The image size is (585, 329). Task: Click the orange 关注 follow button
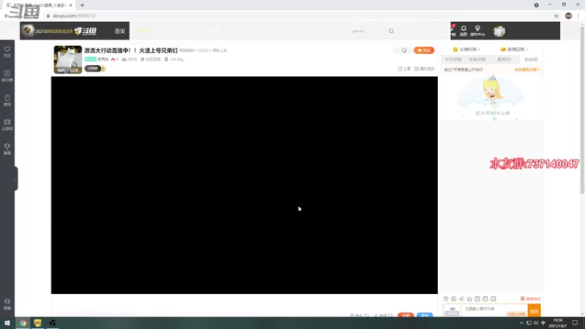tap(424, 50)
